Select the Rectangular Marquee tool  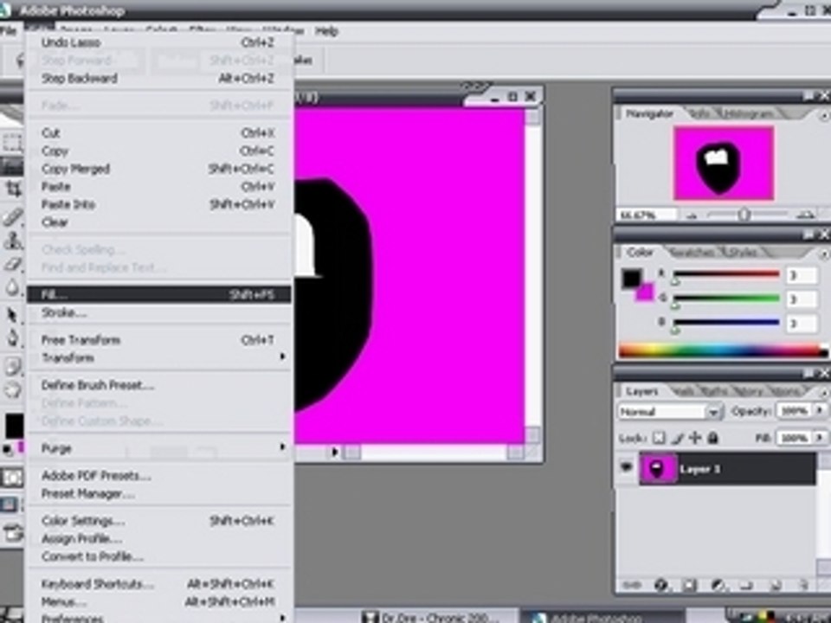(11, 142)
